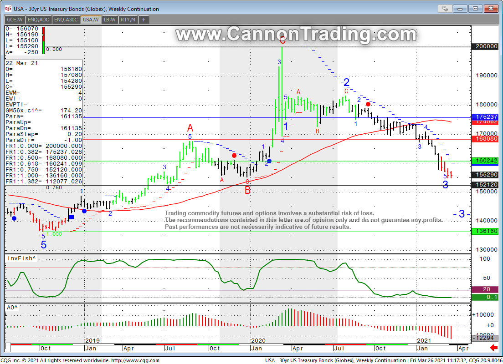Click the red scroll arrow at bottom right
The height and width of the screenshot is (364, 503).
(x=493, y=348)
